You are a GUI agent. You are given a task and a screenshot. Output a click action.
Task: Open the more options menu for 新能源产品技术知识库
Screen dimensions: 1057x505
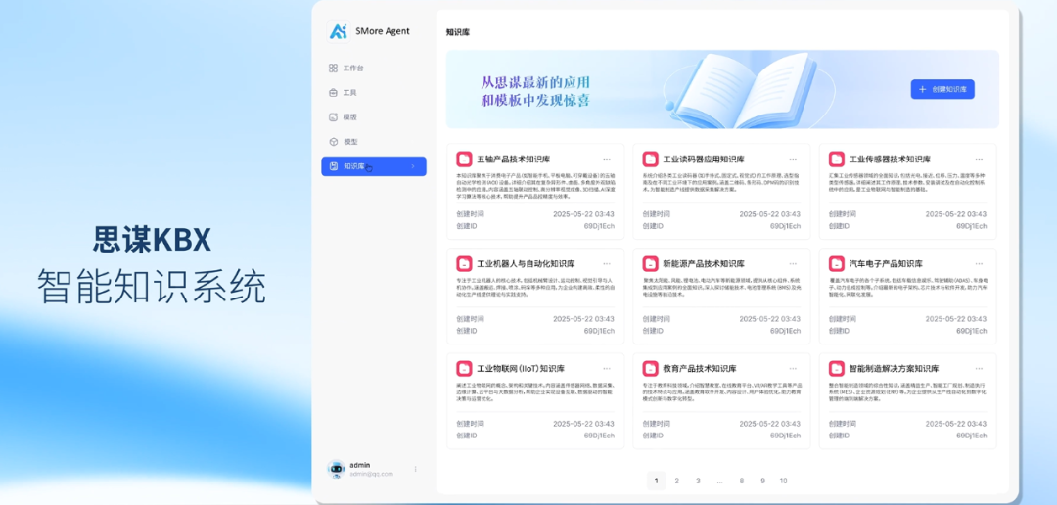(793, 263)
